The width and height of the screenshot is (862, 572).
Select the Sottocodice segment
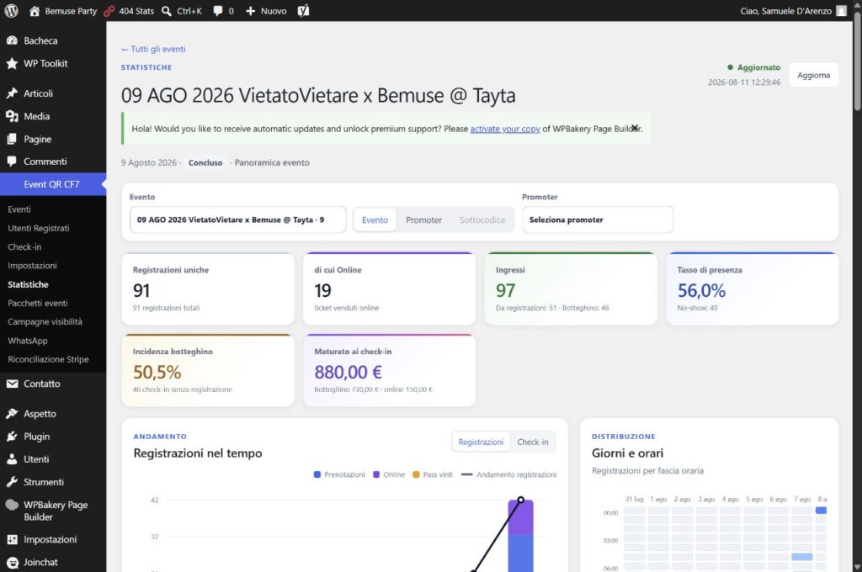(x=482, y=220)
